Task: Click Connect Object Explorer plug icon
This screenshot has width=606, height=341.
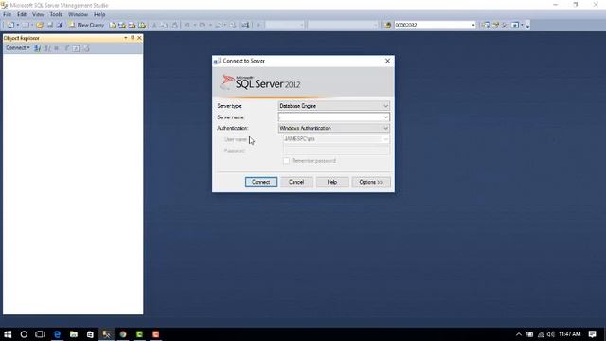Action: [37, 48]
